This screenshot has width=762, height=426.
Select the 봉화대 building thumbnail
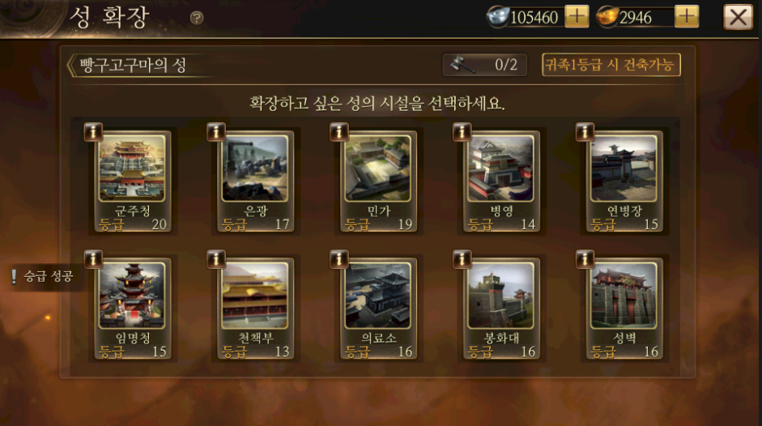(x=500, y=295)
